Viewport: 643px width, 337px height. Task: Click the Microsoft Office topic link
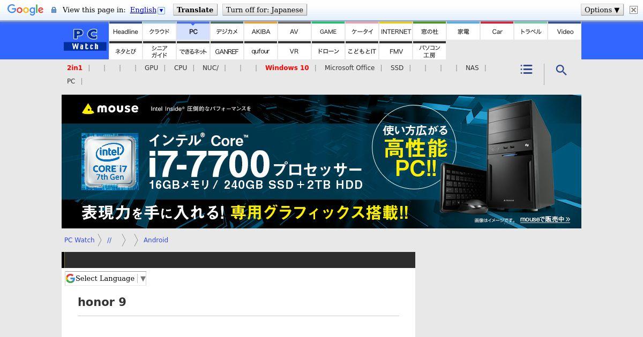pos(349,67)
